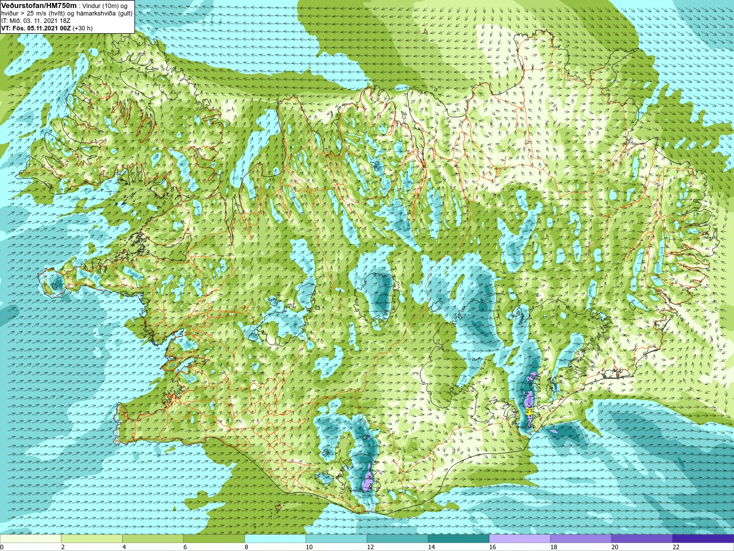Viewport: 734px width, 551px height.
Task: Select the 6–8 m/s olive green swatch
Action: [214, 539]
